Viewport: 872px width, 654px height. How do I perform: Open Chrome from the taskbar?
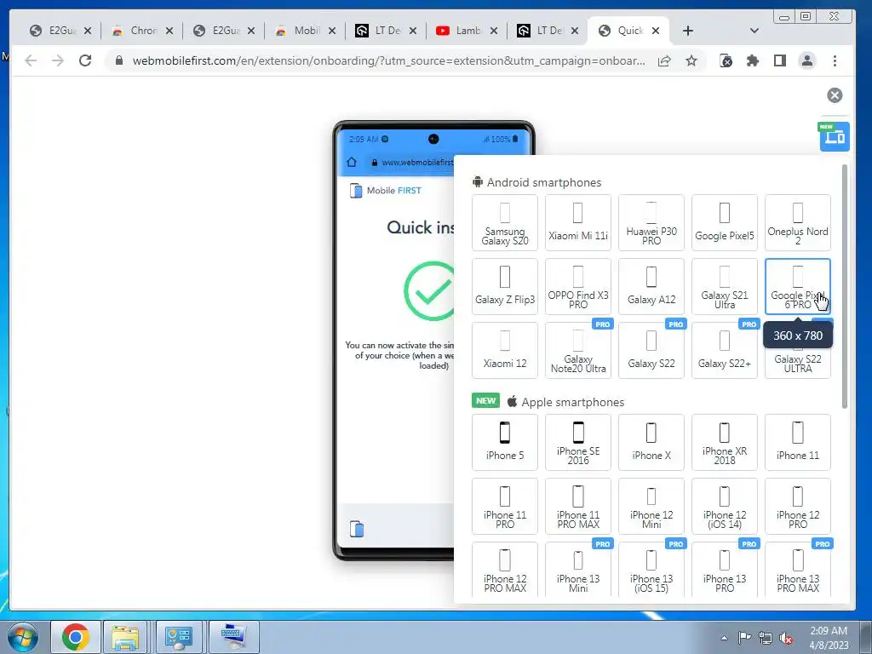76,637
